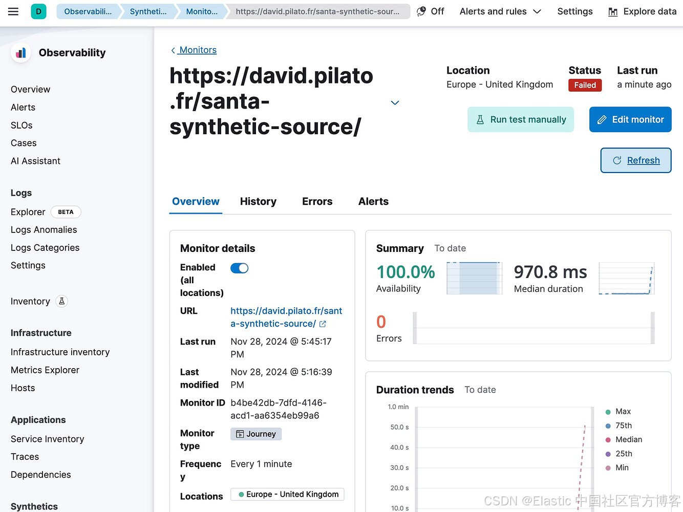Open Overview in the sidebar
Viewport: 683px width, 512px height.
click(31, 90)
